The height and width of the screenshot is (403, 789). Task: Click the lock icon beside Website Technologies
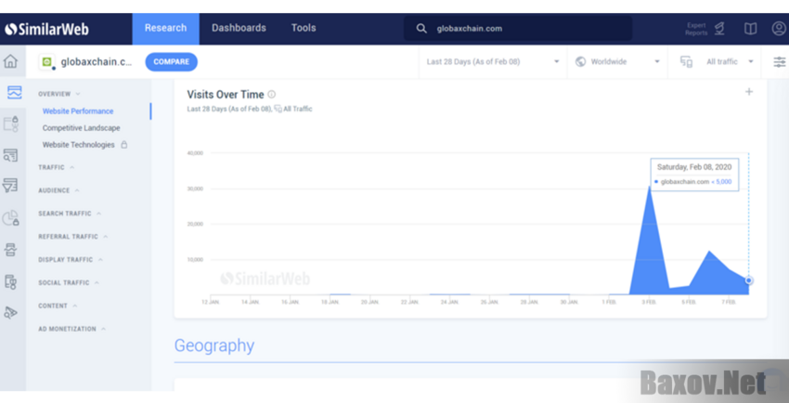point(123,145)
